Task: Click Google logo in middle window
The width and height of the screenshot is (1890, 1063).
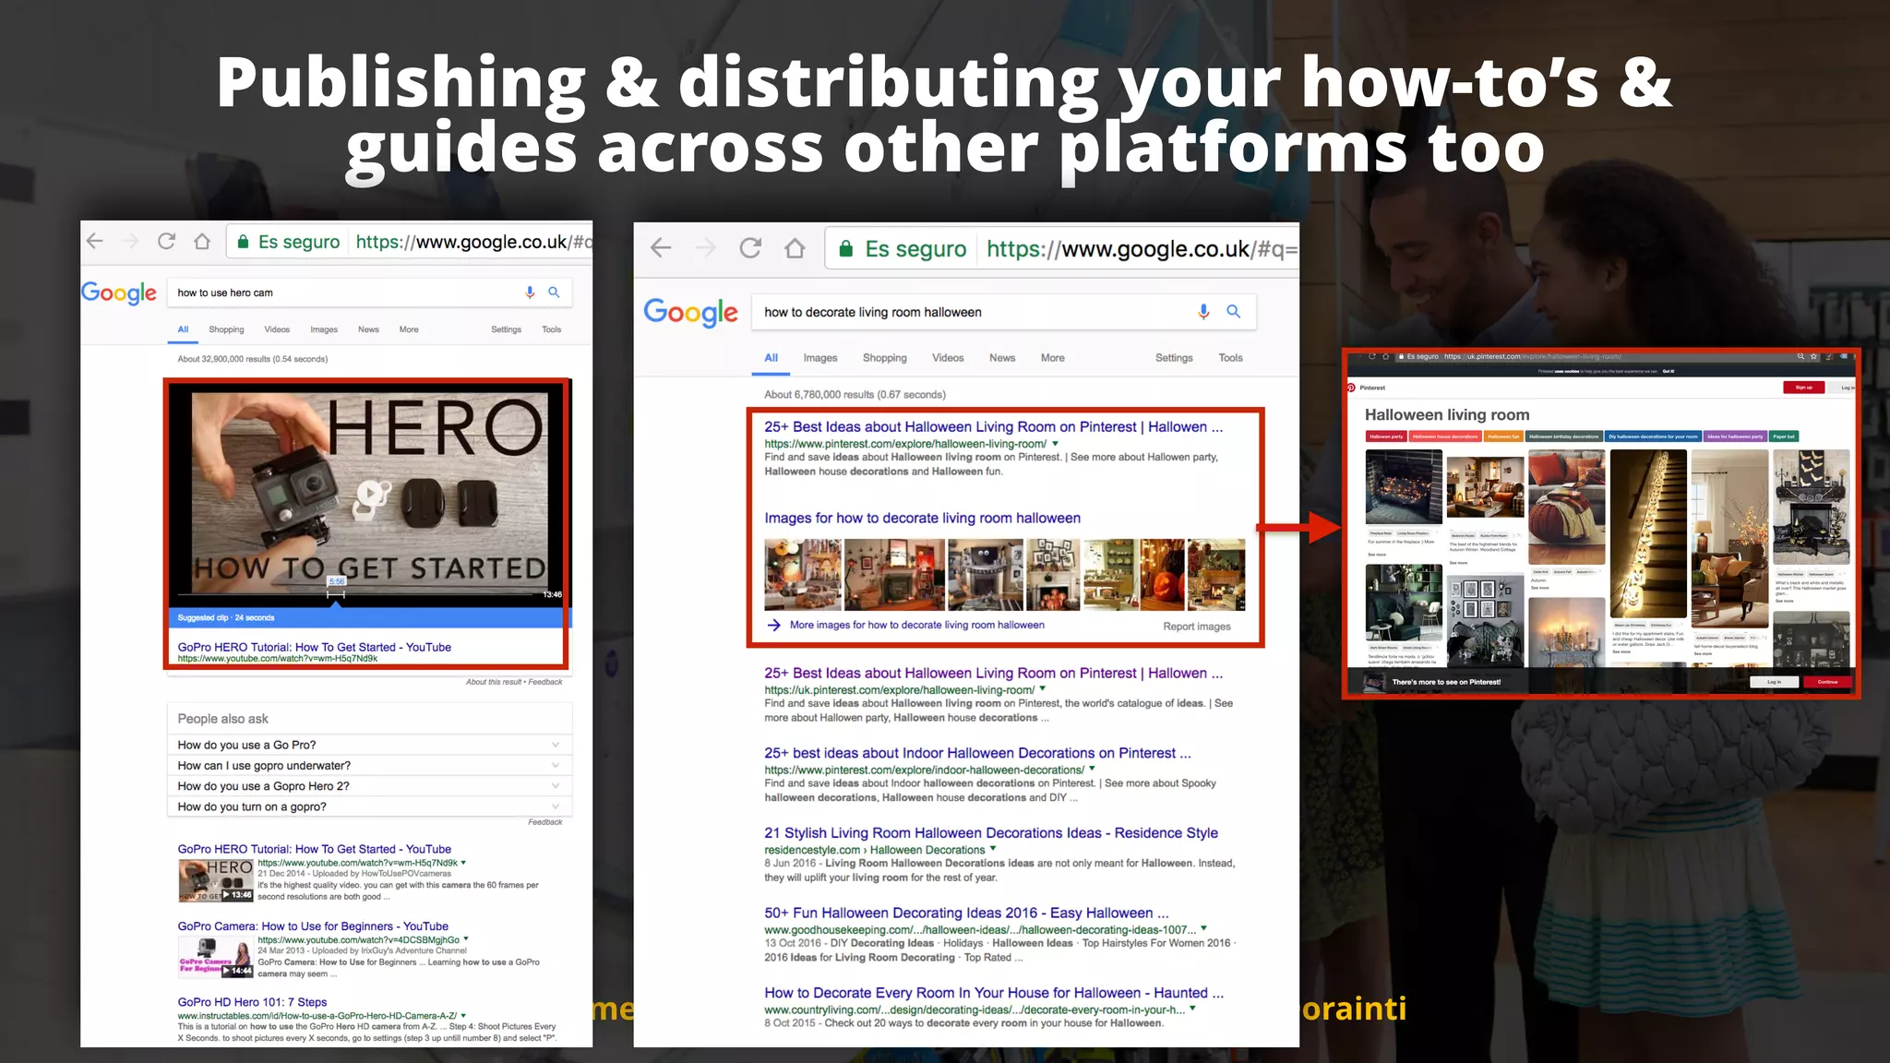Action: pyautogui.click(x=691, y=313)
